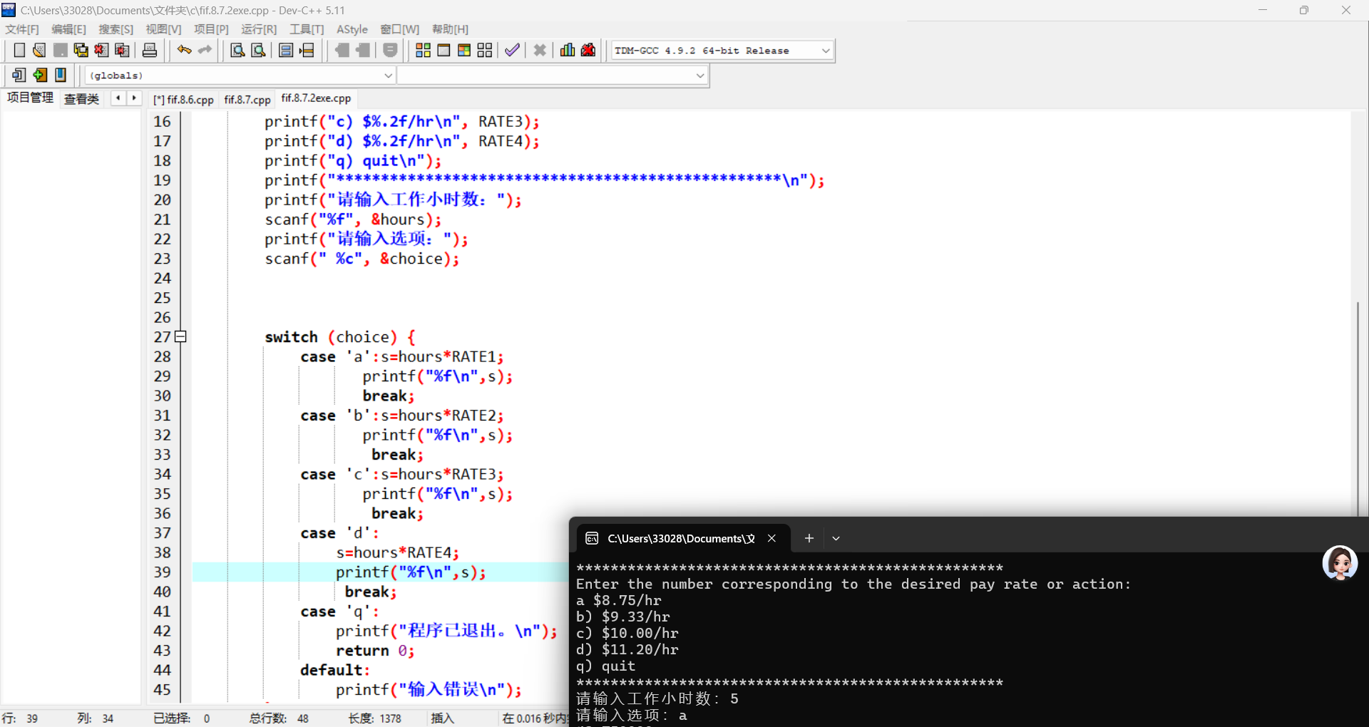The image size is (1369, 727).
Task: Open the 帮助[H] menu
Action: point(450,29)
